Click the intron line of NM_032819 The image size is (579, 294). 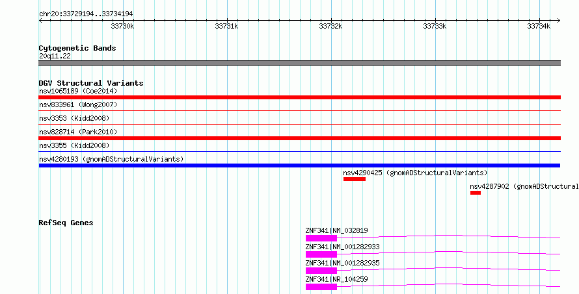449,236
